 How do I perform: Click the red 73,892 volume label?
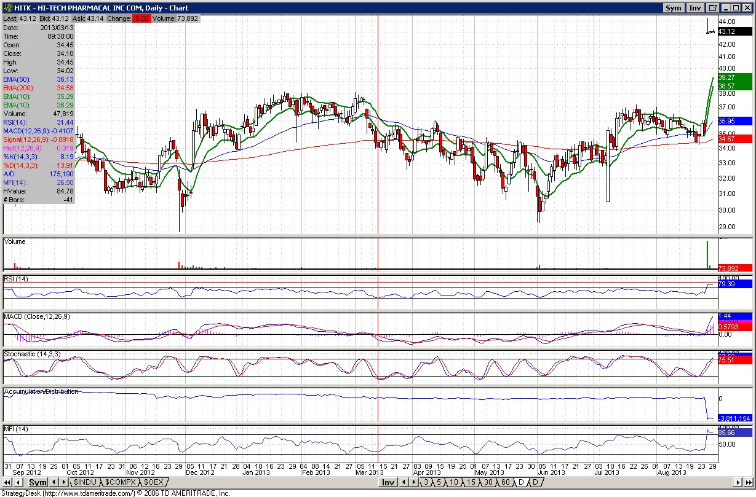[x=734, y=268]
